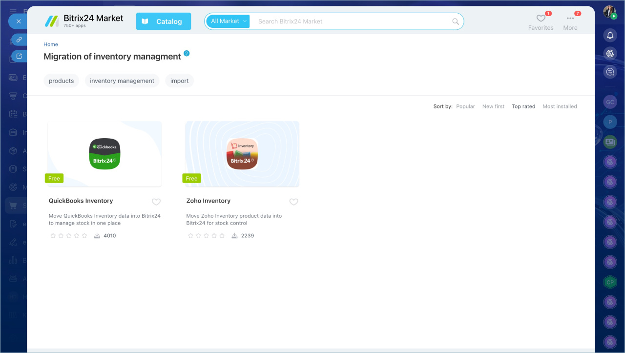The height and width of the screenshot is (353, 625).
Task: Open the More menu with three dots
Action: (x=570, y=21)
